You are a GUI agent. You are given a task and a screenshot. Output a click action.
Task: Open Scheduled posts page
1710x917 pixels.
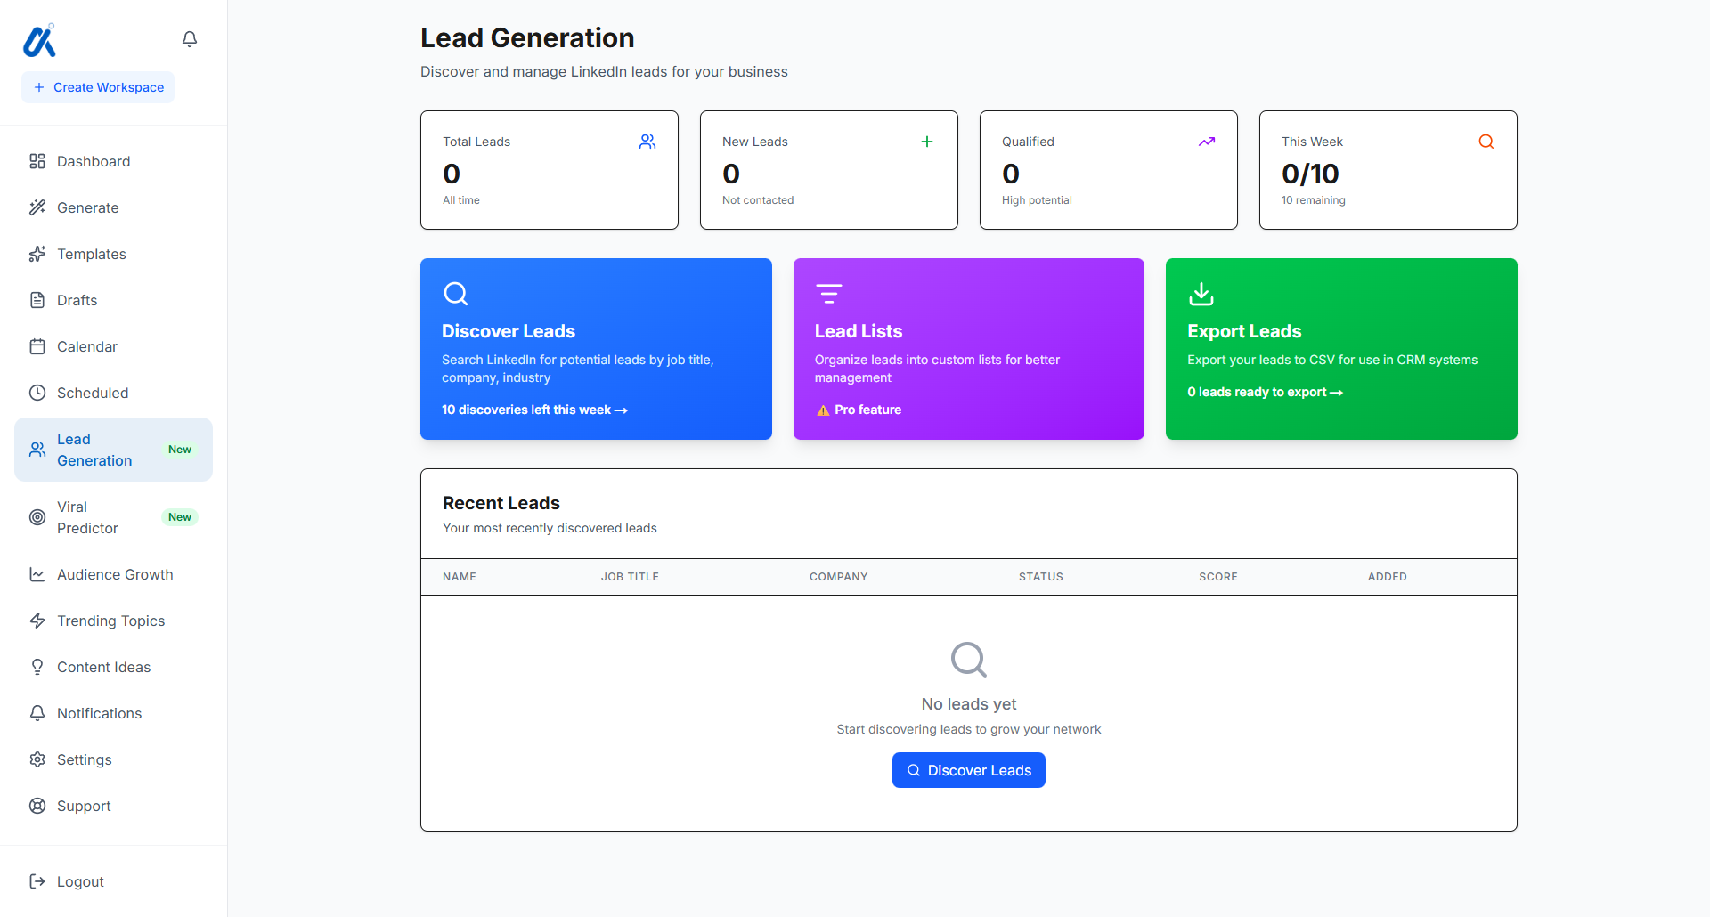113,393
